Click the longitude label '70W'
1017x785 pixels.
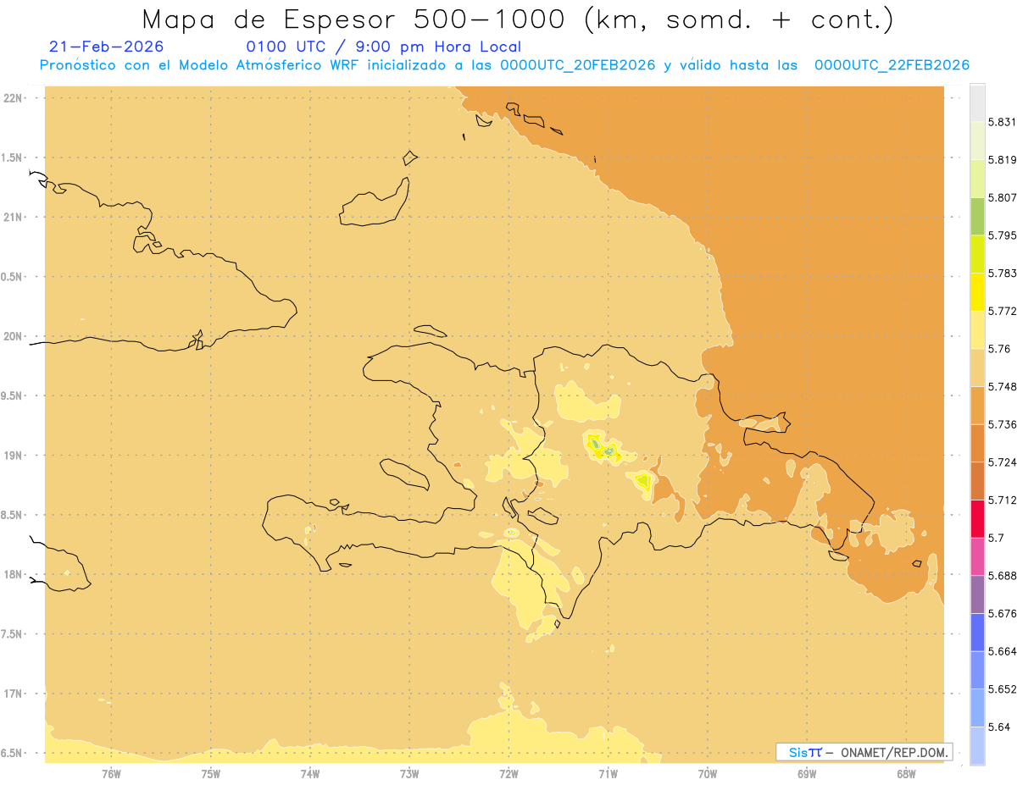[708, 774]
